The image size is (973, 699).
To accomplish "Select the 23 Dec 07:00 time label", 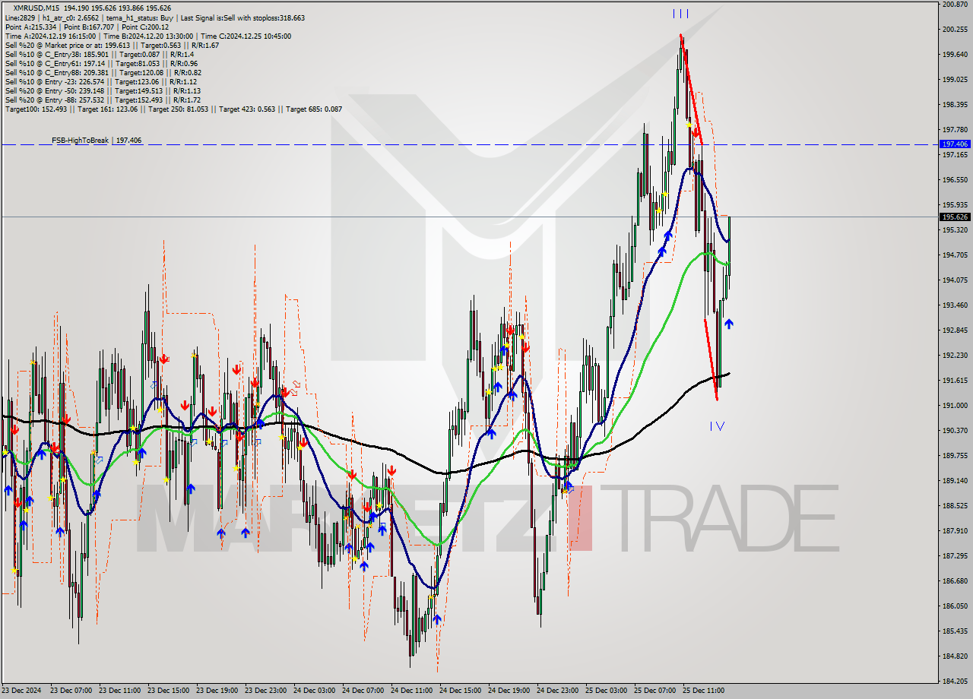I will 71,691.
